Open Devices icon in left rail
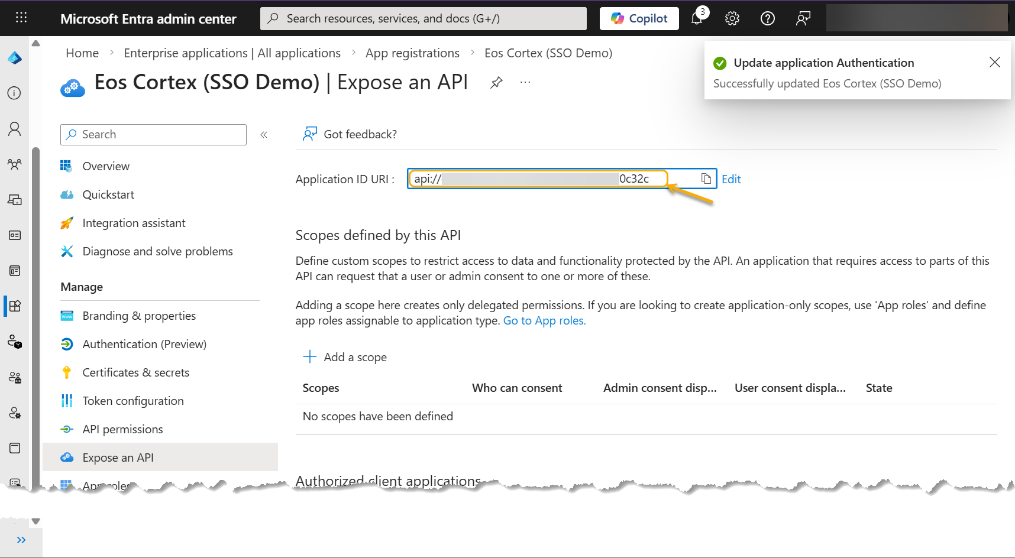Screen dimensions: 1015x558 (x=15, y=200)
